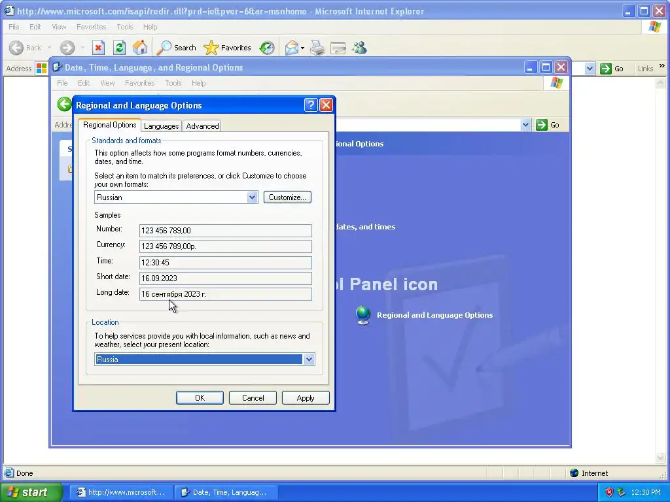Viewport: 670px width, 502px height.
Task: Click the Print icon in IE toolbar
Action: [x=317, y=47]
